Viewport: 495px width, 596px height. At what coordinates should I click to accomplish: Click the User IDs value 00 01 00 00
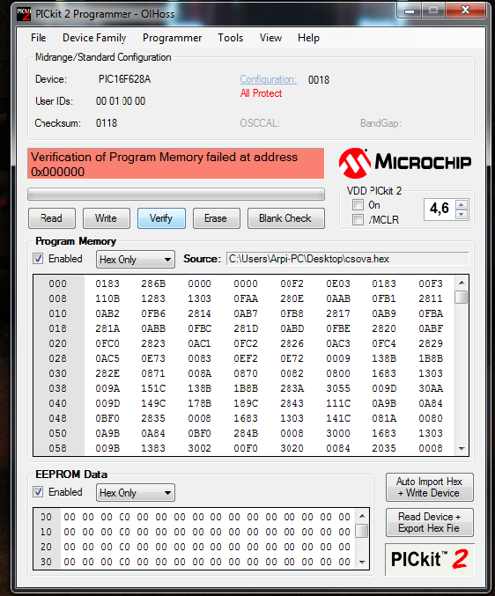coord(121,101)
